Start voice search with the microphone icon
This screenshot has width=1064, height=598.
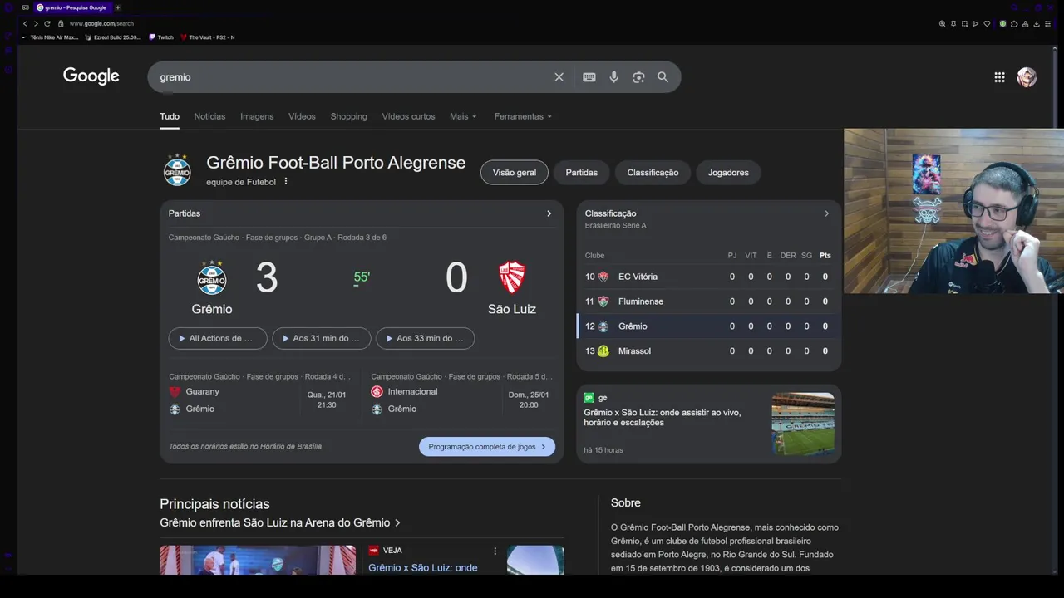(x=613, y=77)
